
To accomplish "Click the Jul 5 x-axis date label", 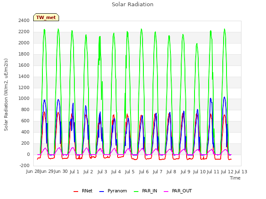I will [x=130, y=172].
